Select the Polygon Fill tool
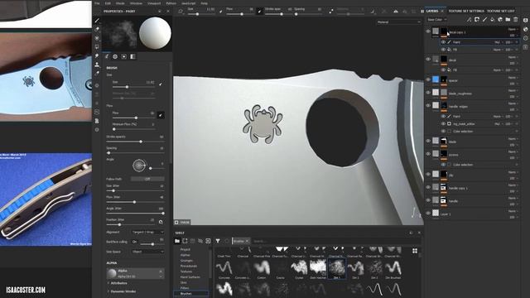Viewport: 530px width, 298px height. click(x=97, y=47)
